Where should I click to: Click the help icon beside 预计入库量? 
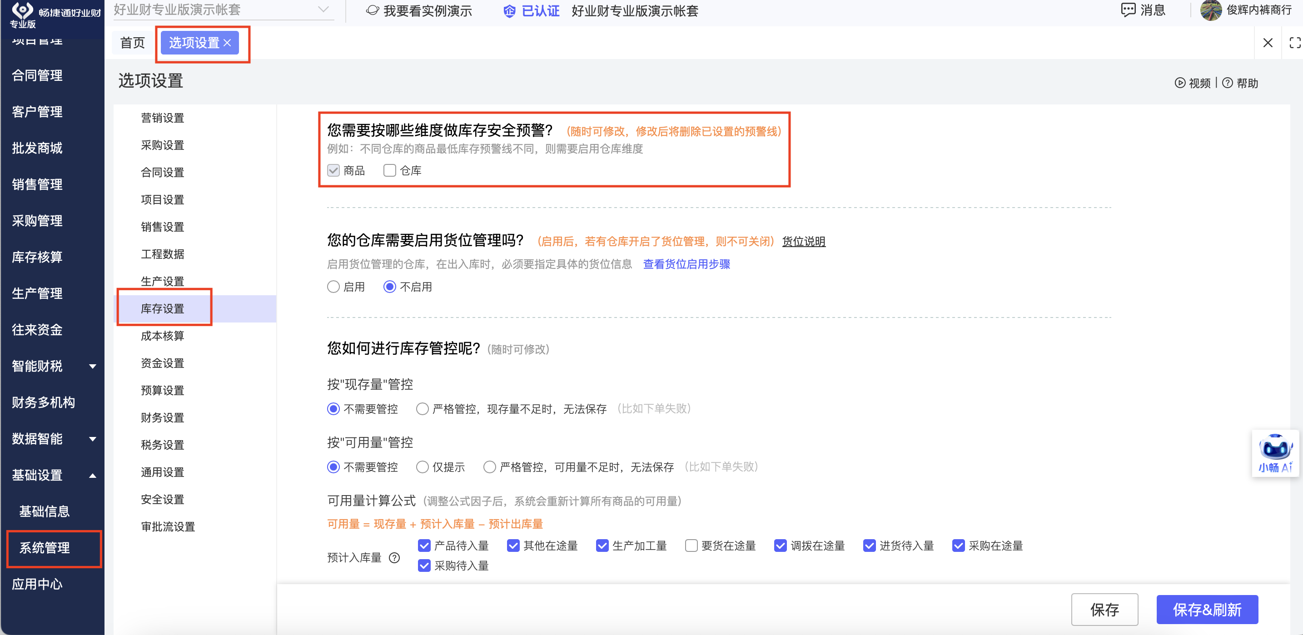pos(394,558)
